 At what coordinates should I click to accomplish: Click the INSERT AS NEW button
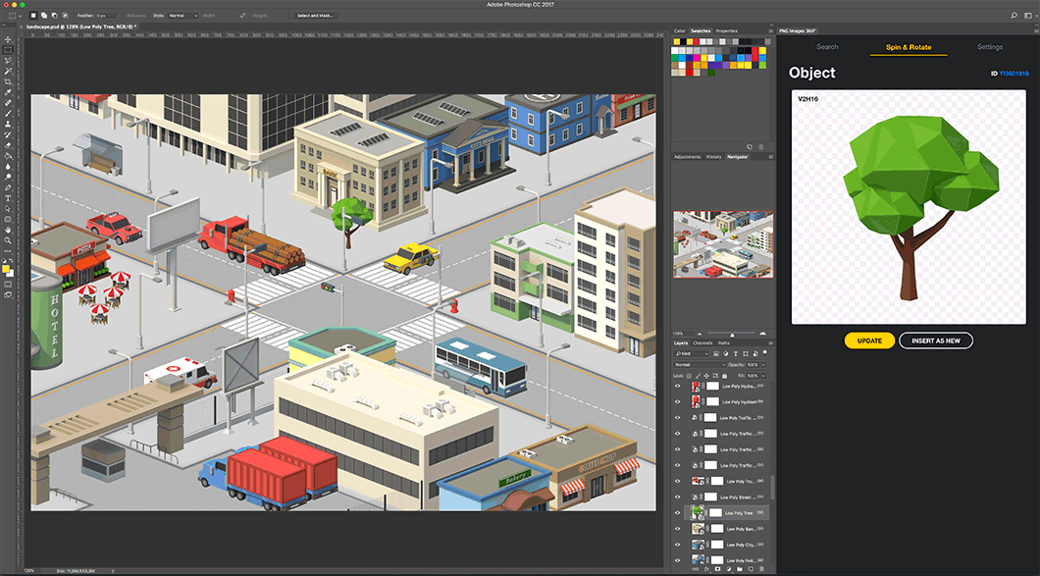pyautogui.click(x=935, y=340)
